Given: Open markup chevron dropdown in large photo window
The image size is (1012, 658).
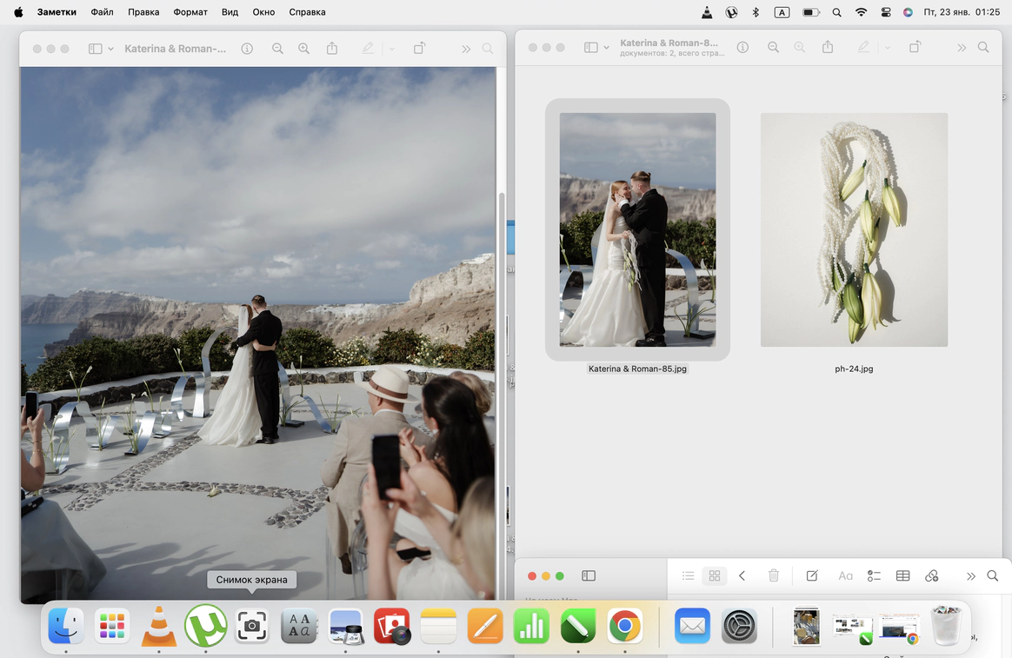Looking at the screenshot, I should pos(392,49).
